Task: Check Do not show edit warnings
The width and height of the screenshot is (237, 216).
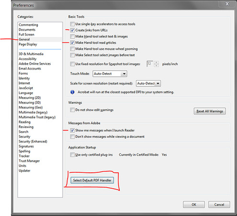Action: coord(72,110)
